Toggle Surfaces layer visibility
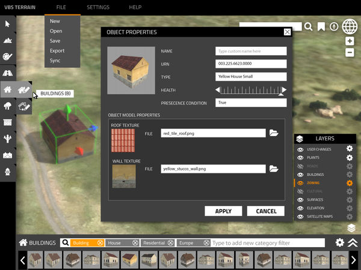The height and width of the screenshot is (270, 361). [300, 200]
